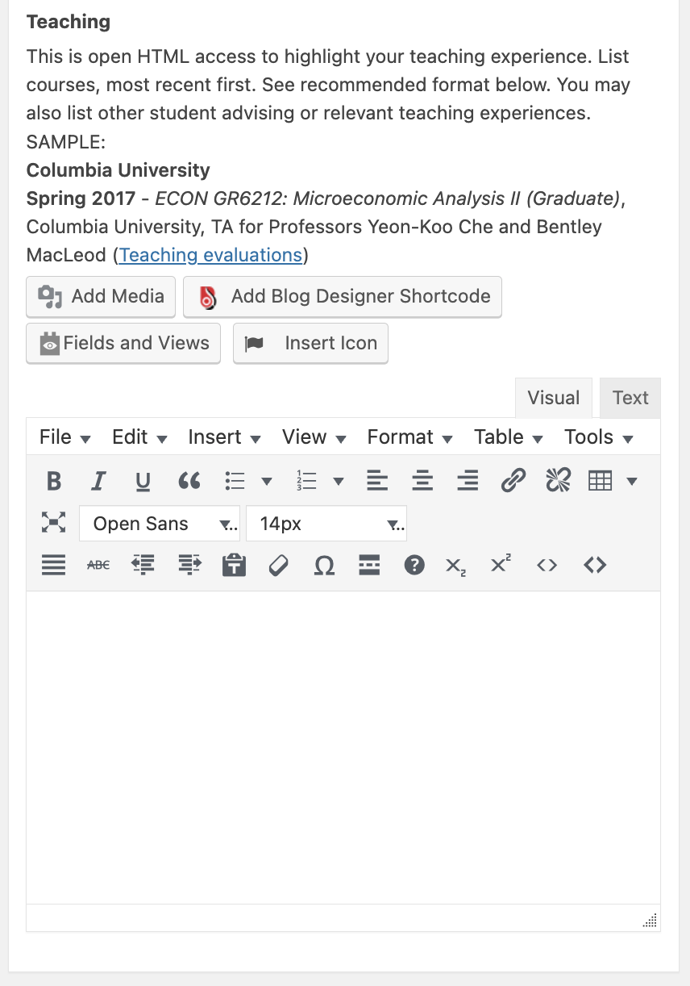The image size is (690, 986).
Task: Toggle underline formatting
Action: point(143,481)
